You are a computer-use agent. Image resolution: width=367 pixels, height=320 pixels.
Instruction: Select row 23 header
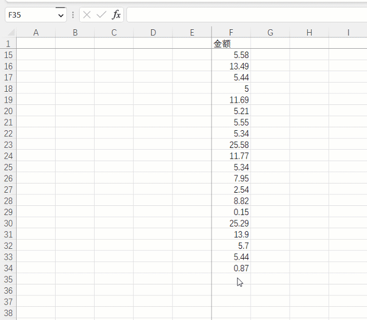[x=8, y=145]
